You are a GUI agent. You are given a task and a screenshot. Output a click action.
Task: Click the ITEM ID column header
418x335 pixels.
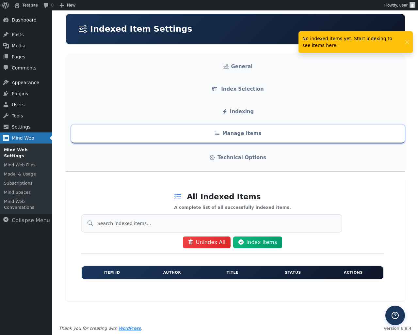[112, 273]
